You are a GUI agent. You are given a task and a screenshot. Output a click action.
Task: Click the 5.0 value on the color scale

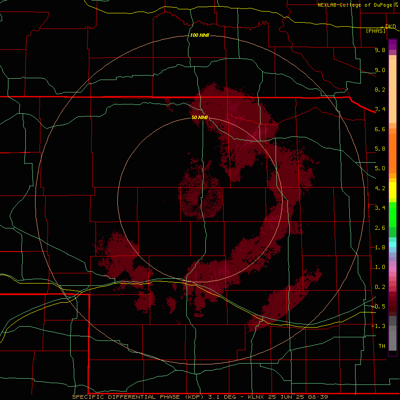[380, 168]
